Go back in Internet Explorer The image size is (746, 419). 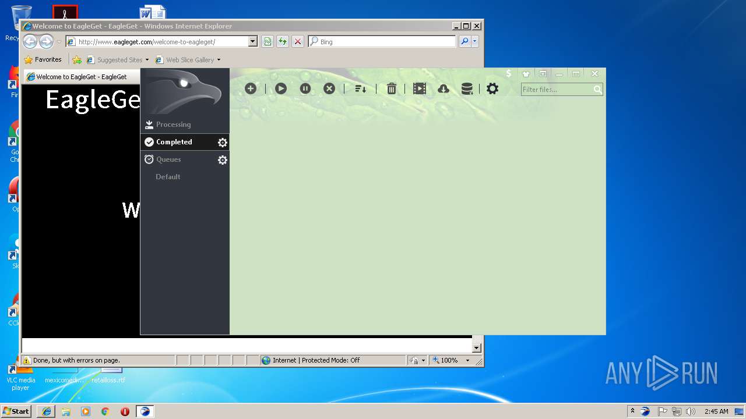(x=30, y=41)
